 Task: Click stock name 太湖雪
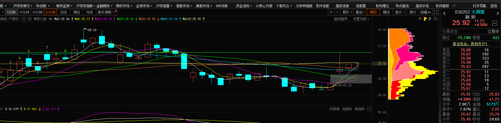[478, 12]
